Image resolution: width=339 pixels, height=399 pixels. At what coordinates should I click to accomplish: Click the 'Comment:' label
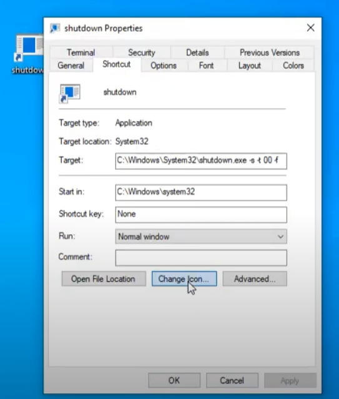pyautogui.click(x=76, y=257)
